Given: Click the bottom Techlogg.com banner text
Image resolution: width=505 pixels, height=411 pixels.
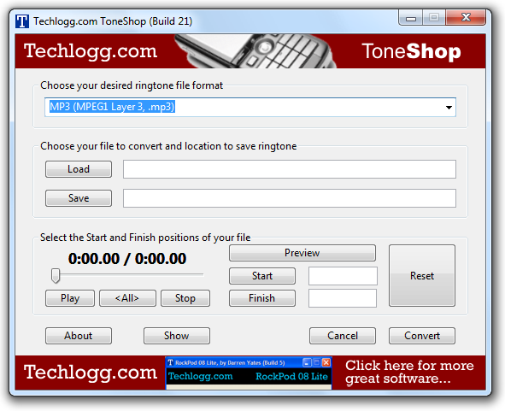Looking at the screenshot, I should pos(91,373).
